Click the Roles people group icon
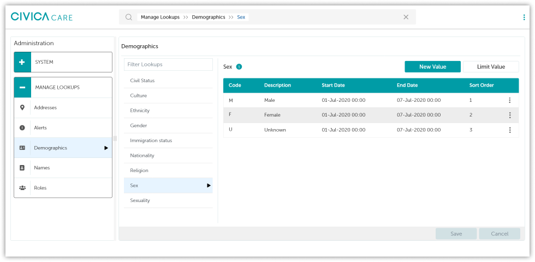Image resolution: width=535 pixels, height=262 pixels. click(22, 188)
